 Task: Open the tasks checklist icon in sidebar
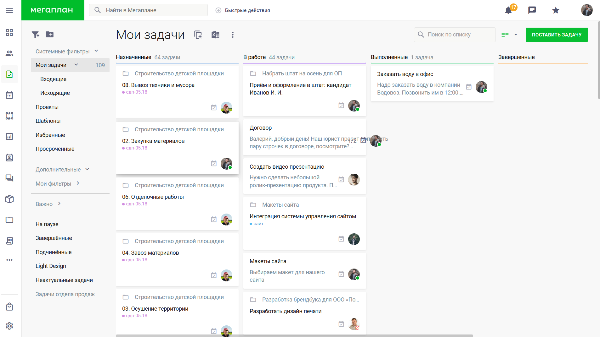point(9,74)
